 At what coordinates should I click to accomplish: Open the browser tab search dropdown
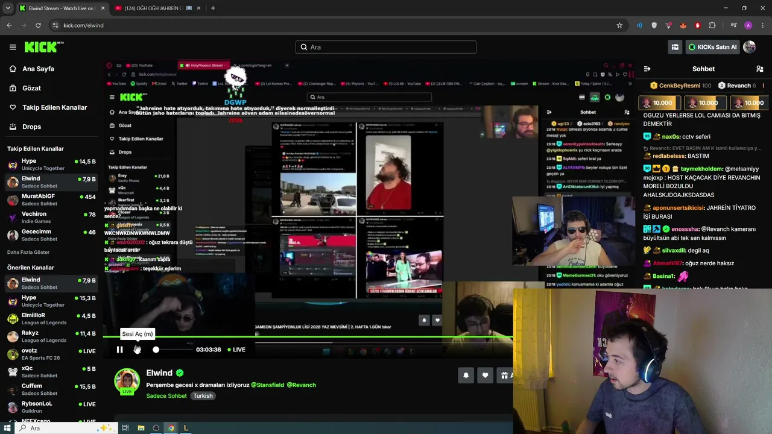[8, 8]
